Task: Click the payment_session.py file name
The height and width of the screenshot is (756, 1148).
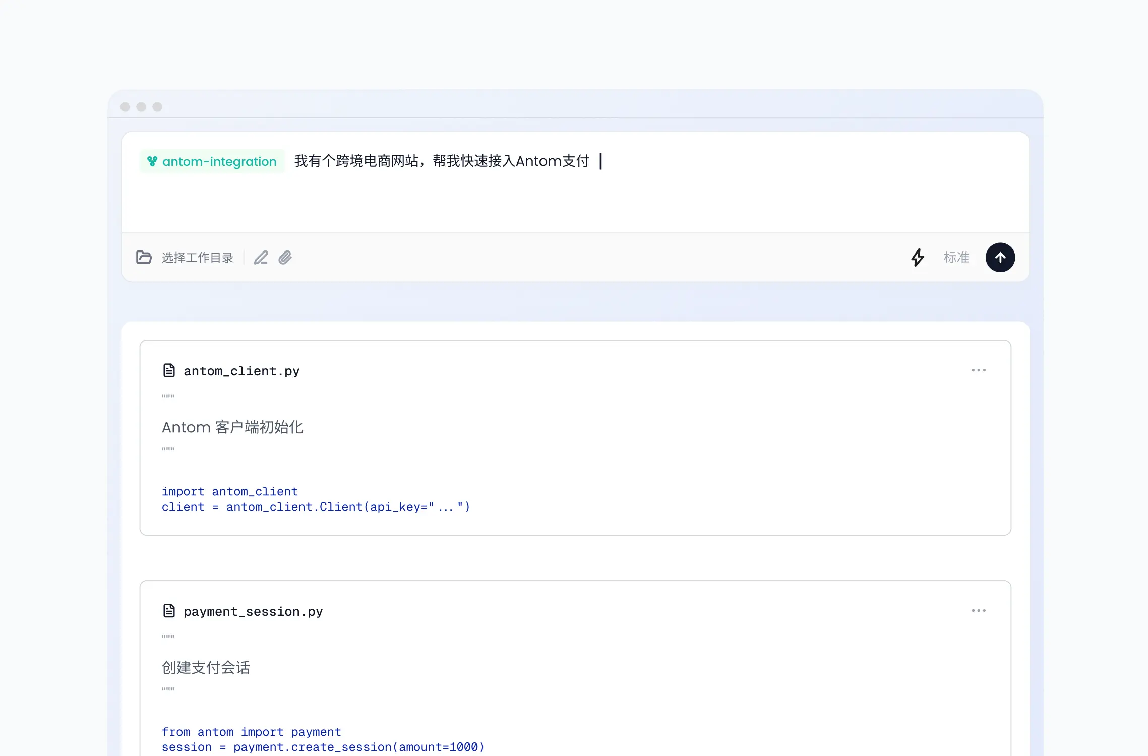Action: coord(253,612)
